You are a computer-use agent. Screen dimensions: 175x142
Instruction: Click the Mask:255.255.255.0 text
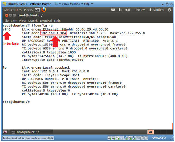click(x=127, y=33)
